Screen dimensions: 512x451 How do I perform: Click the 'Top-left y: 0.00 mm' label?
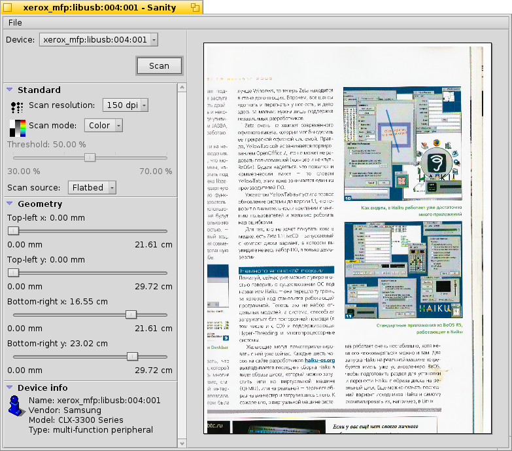[x=46, y=259]
